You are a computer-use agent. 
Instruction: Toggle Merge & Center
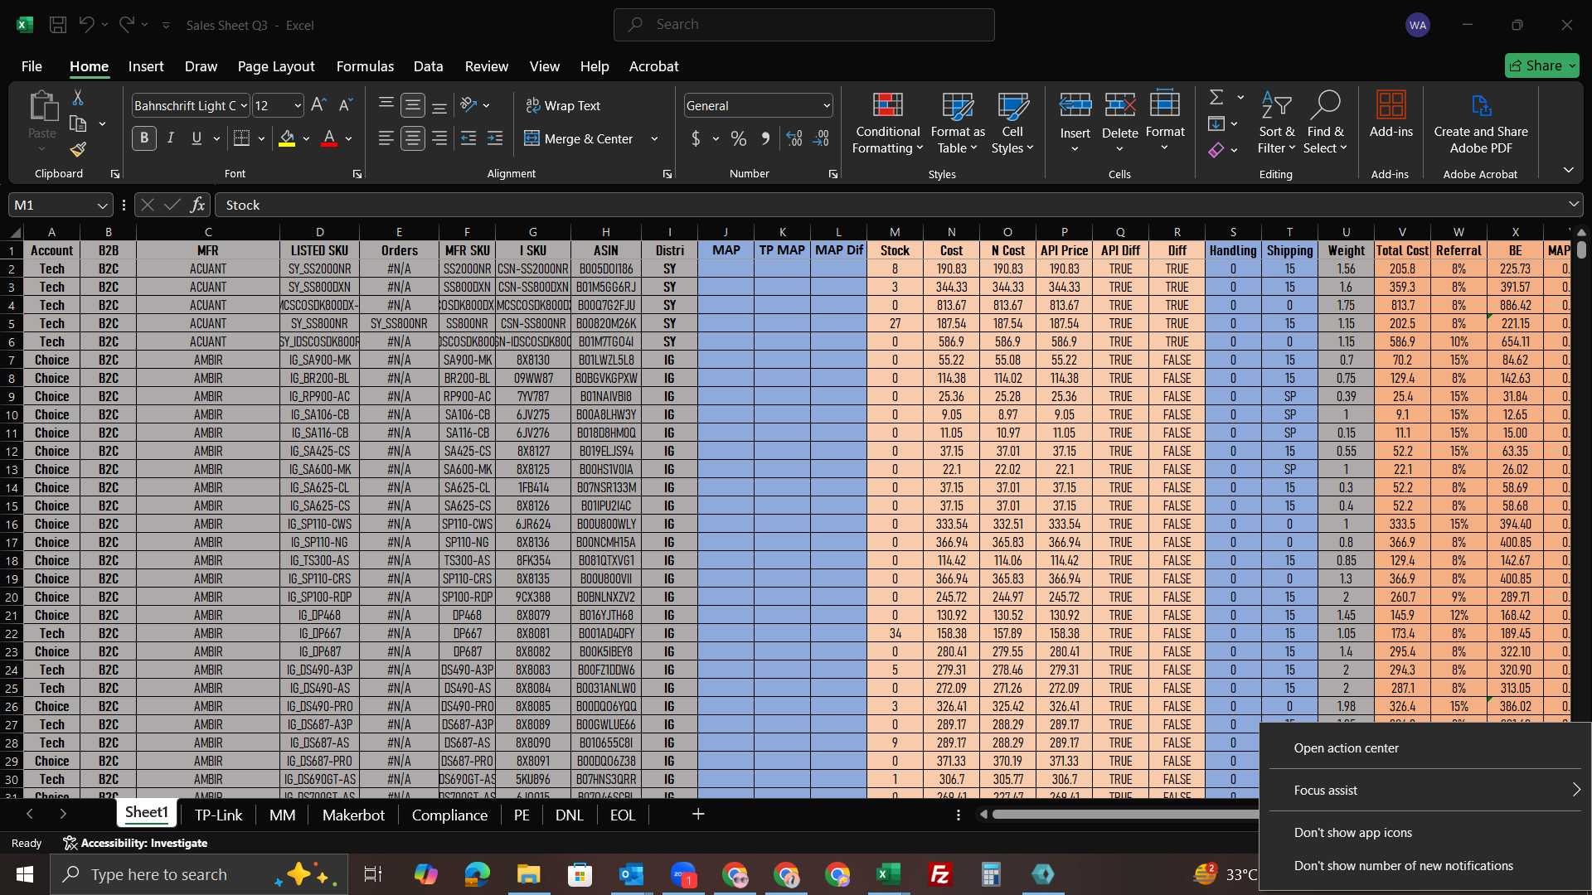(x=579, y=138)
